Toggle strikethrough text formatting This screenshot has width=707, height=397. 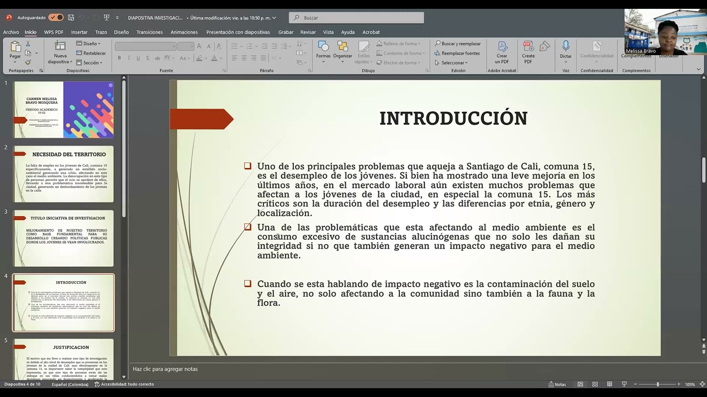click(x=156, y=58)
